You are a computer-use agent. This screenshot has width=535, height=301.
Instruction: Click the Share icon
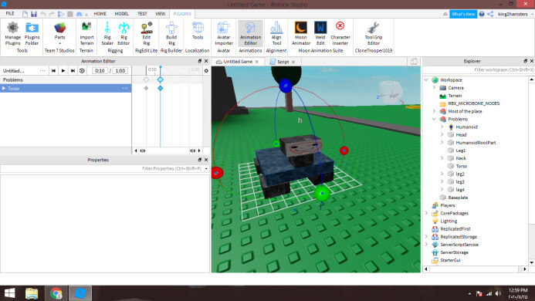click(x=490, y=14)
